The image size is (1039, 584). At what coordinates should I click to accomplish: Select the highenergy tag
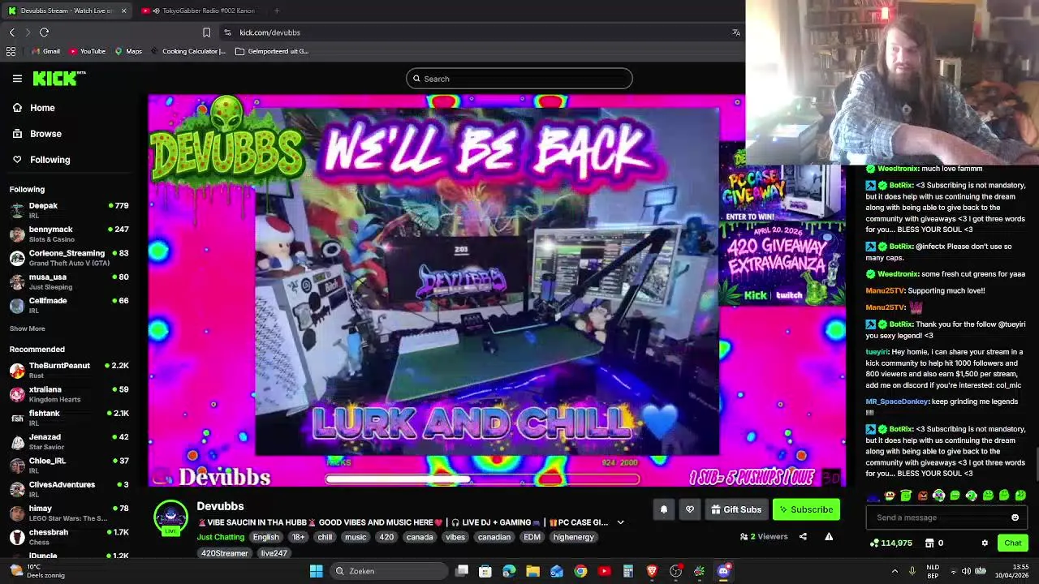click(573, 537)
